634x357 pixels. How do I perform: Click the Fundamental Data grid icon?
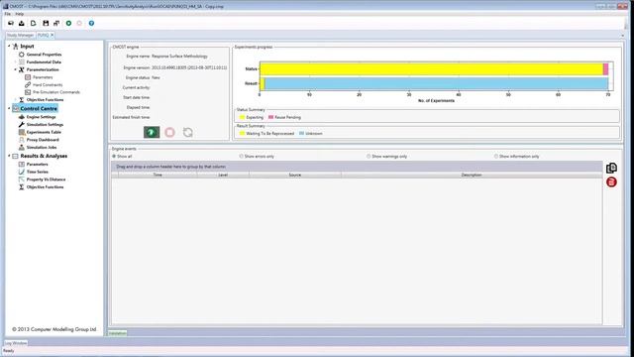pyautogui.click(x=22, y=61)
